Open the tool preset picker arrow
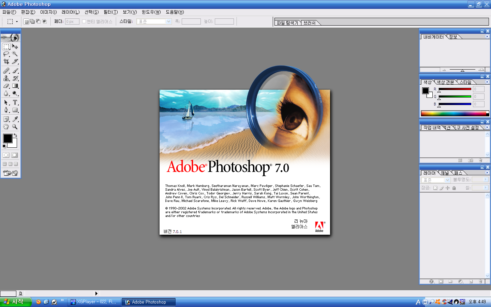The width and height of the screenshot is (491, 307). tap(17, 21)
